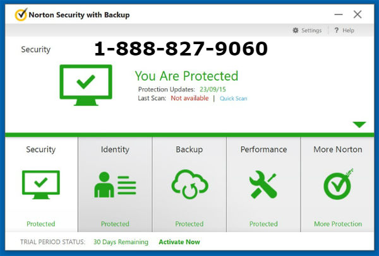This screenshot has width=379, height=256.
Task: Switch to the Backup tab label
Action: coord(189,149)
